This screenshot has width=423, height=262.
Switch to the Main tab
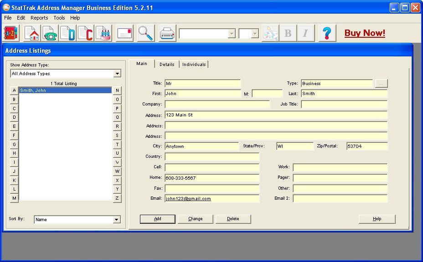click(142, 64)
